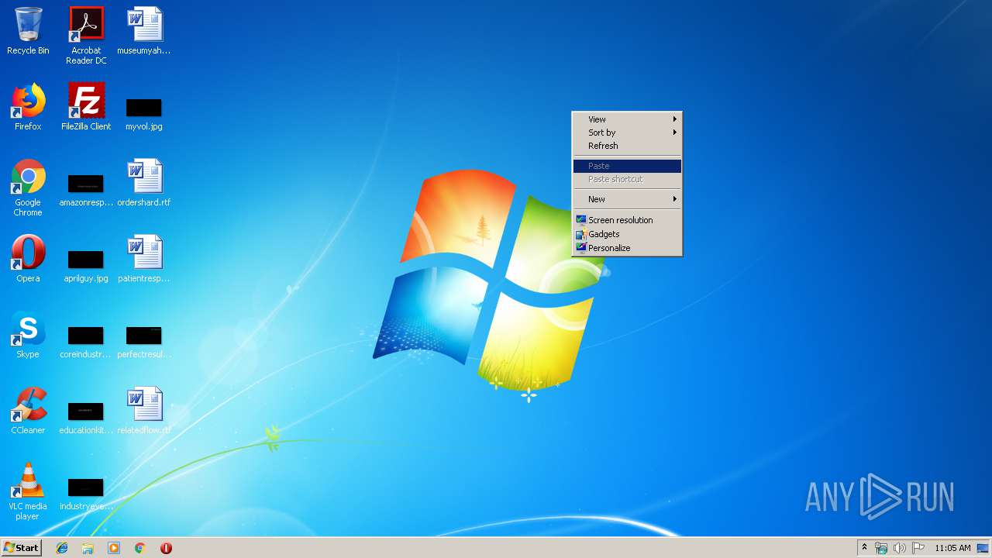Screen dimensions: 992x558
Task: Select the aprilguy.jpg file
Action: [x=86, y=266]
